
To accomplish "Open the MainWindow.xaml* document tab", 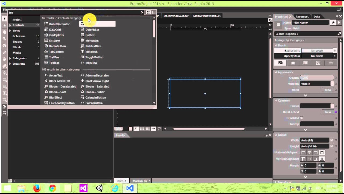I will click(x=176, y=16).
